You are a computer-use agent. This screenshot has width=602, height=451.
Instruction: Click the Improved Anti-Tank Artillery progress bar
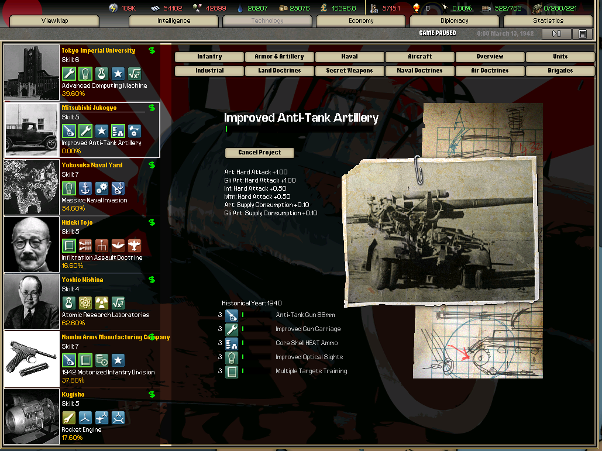pyautogui.click(x=226, y=129)
